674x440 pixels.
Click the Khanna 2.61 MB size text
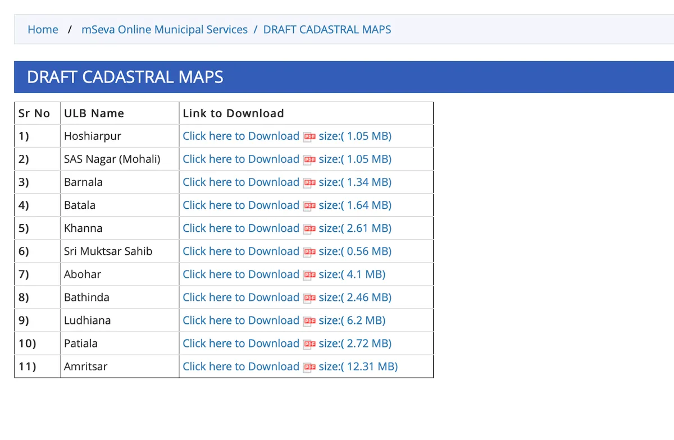pos(355,228)
